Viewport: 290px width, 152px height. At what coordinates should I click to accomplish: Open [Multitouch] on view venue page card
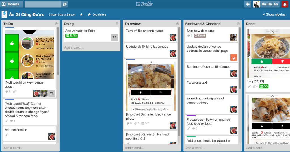coord(24,84)
